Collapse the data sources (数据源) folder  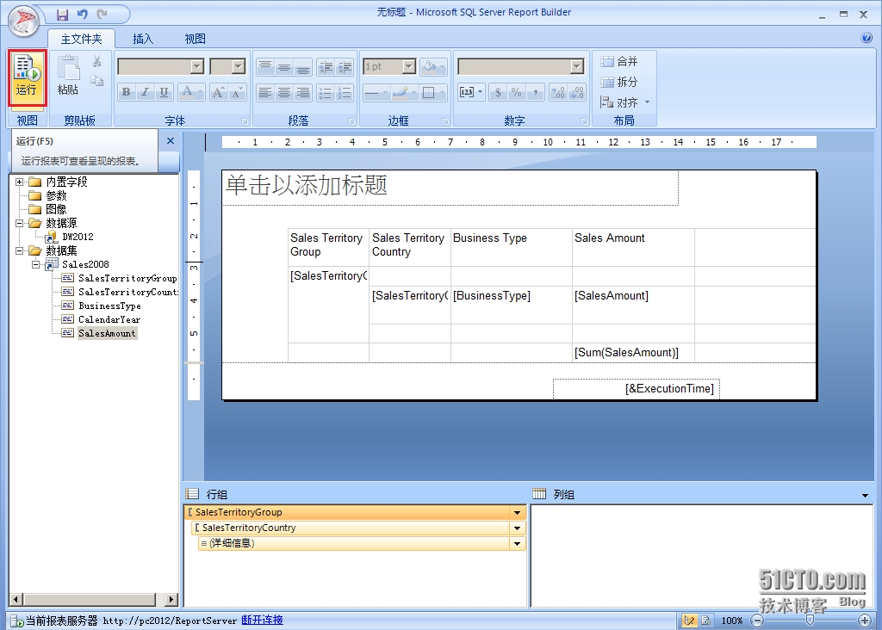[19, 223]
